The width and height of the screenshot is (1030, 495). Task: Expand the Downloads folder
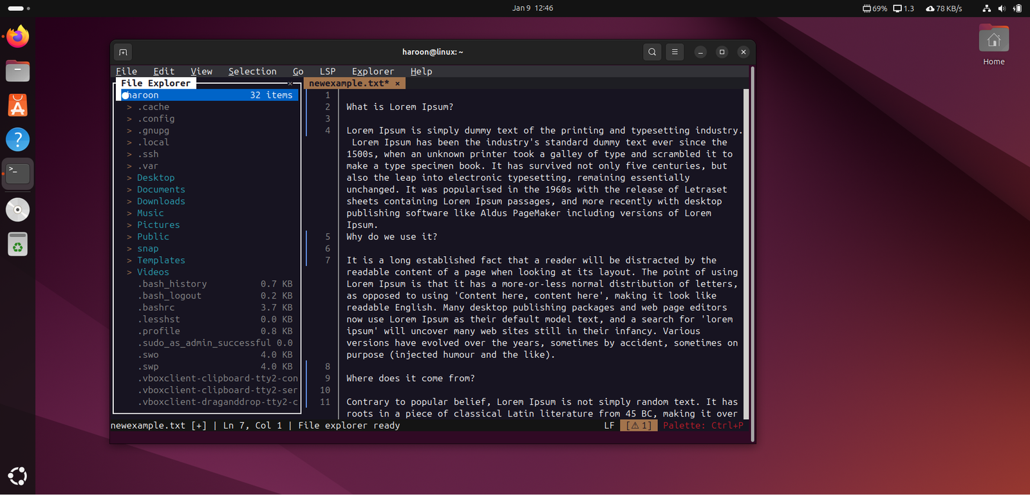(160, 201)
